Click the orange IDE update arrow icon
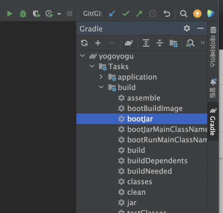The height and width of the screenshot is (213, 223). click(197, 14)
